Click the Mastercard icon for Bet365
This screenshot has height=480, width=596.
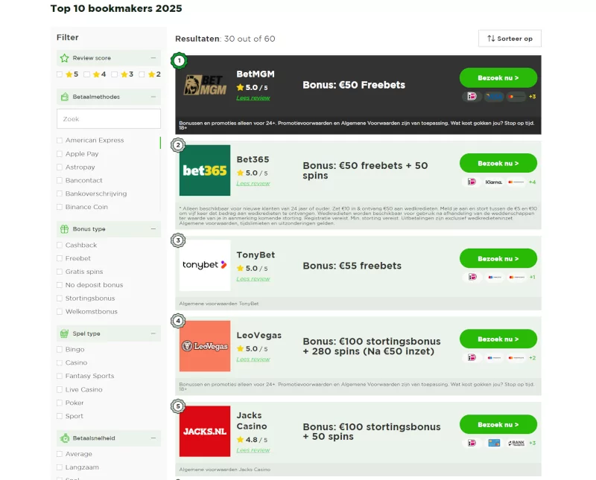pyautogui.click(x=516, y=182)
